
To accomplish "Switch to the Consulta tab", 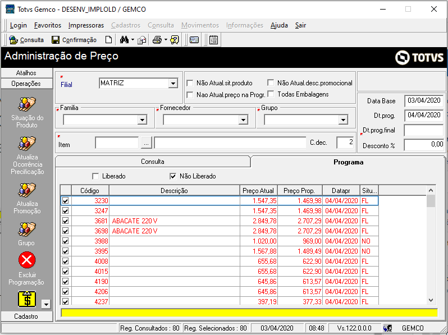I will pos(153,162).
